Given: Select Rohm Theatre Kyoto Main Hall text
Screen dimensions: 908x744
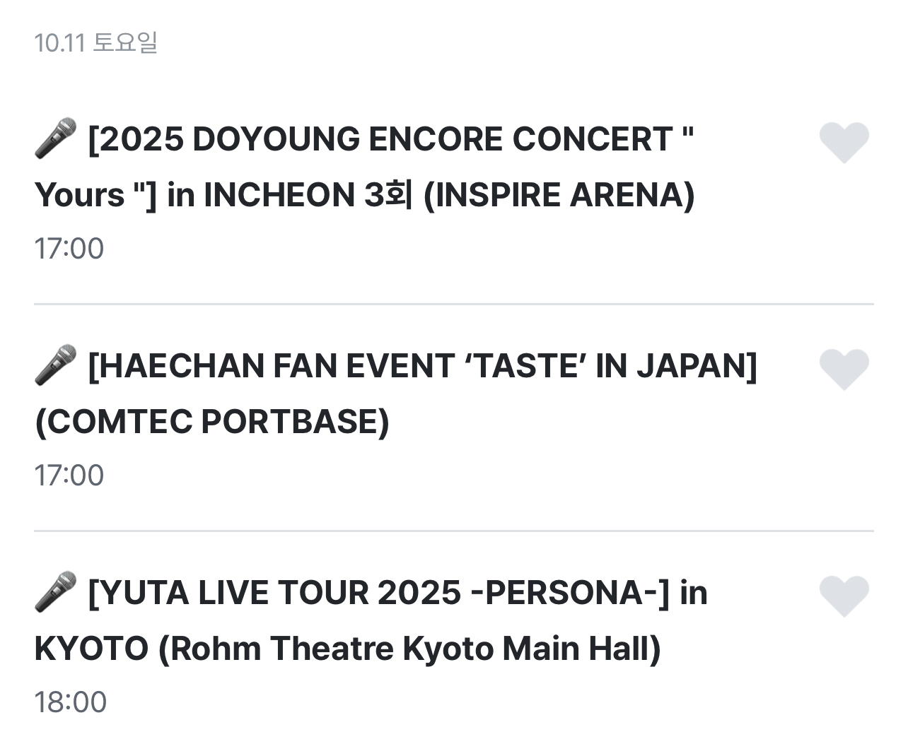Looking at the screenshot, I should coord(409,649).
